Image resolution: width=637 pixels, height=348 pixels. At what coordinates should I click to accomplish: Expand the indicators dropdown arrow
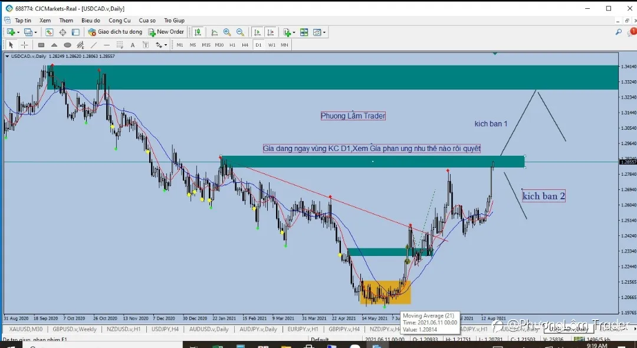click(x=294, y=32)
